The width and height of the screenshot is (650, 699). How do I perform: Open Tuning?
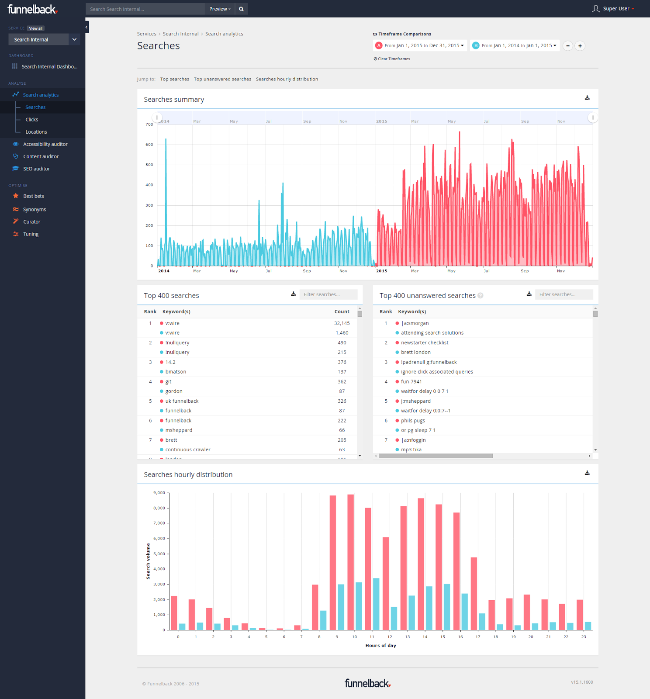click(31, 234)
